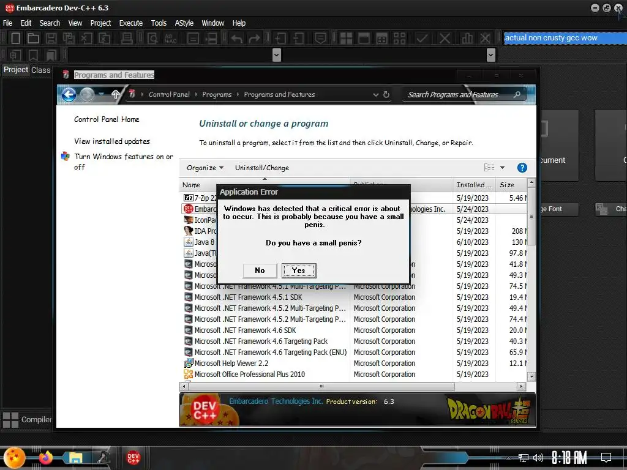This screenshot has height=470, width=627.
Task: Click the Dev-C++ taskbar icon
Action: click(x=133, y=458)
